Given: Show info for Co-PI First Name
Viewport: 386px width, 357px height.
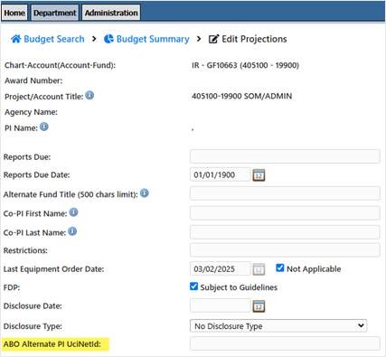Looking at the screenshot, I should point(73,212).
